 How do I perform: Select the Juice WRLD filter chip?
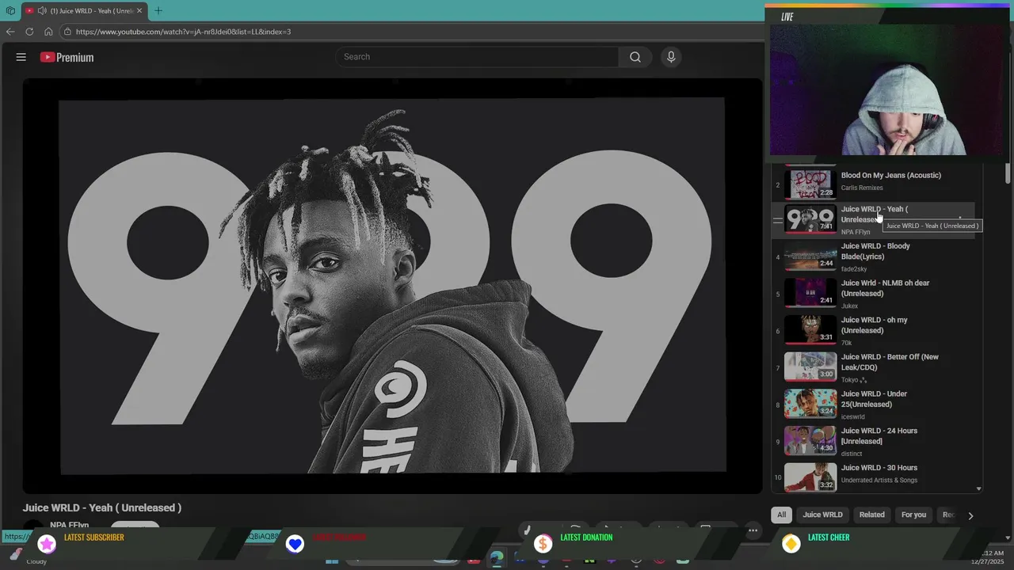[x=822, y=515]
